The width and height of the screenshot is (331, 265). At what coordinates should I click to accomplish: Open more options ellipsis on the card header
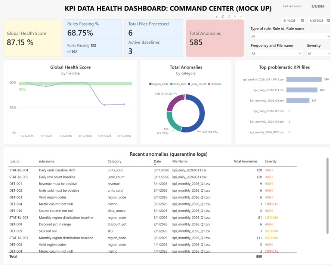(241, 17)
